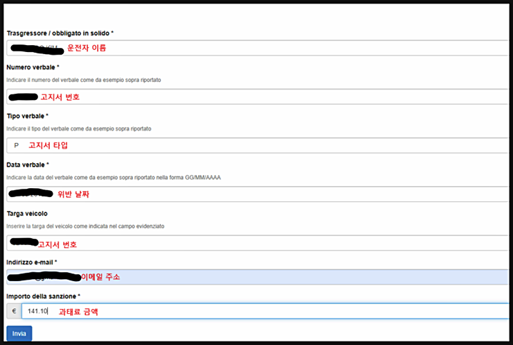Screen dimensions: 513x345
Task: Click the euro symbol beside the amount field
Action: point(14,311)
